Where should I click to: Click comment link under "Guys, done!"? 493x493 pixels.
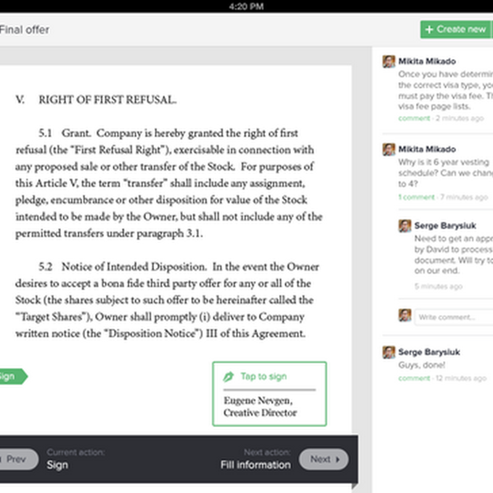(414, 378)
